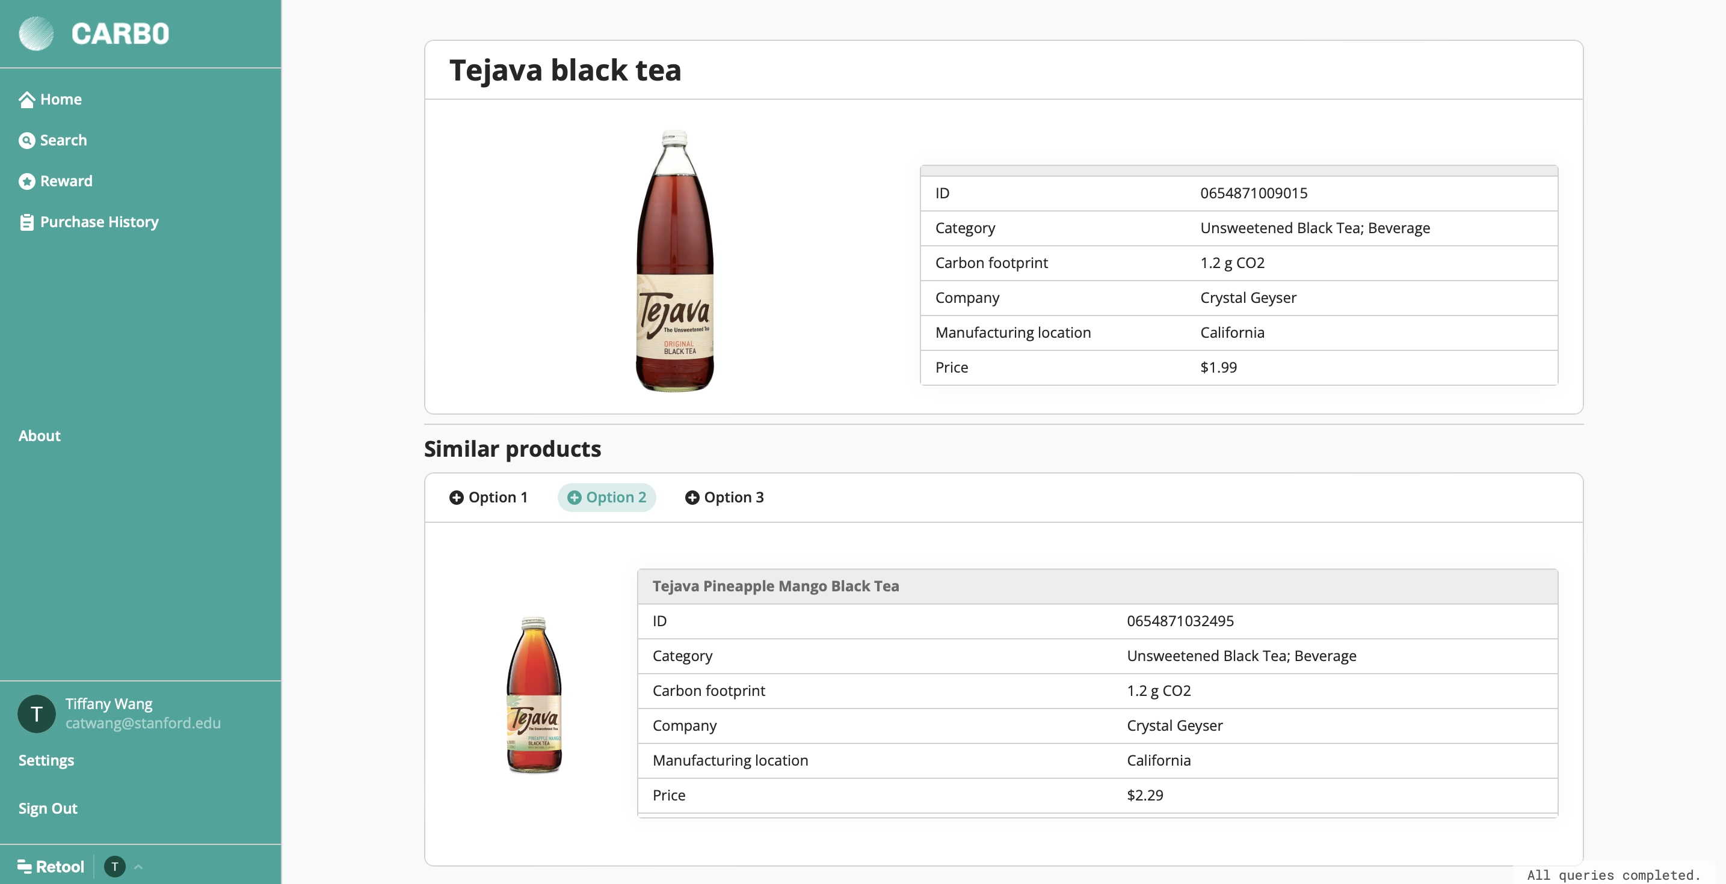Viewport: 1726px width, 884px height.
Task: Switch to the Option 1 tab
Action: (489, 497)
